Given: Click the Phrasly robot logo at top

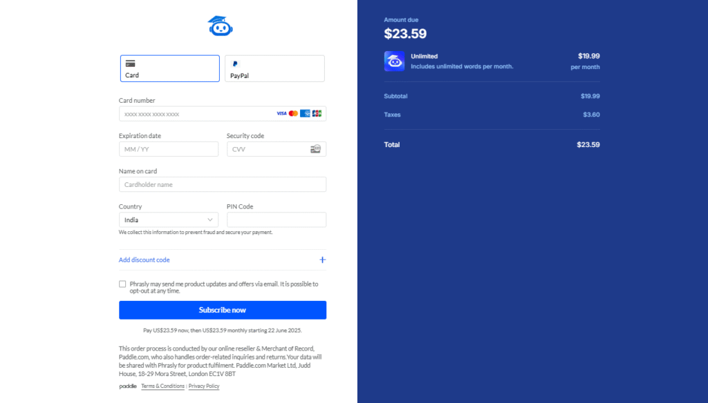Looking at the screenshot, I should coord(221,26).
